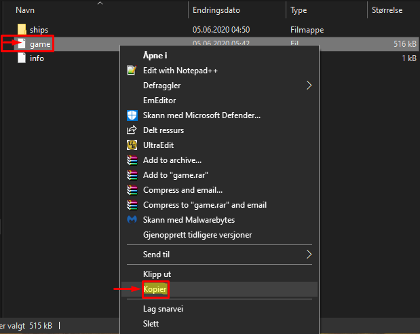Expand the Send til submenu arrow

(x=309, y=255)
